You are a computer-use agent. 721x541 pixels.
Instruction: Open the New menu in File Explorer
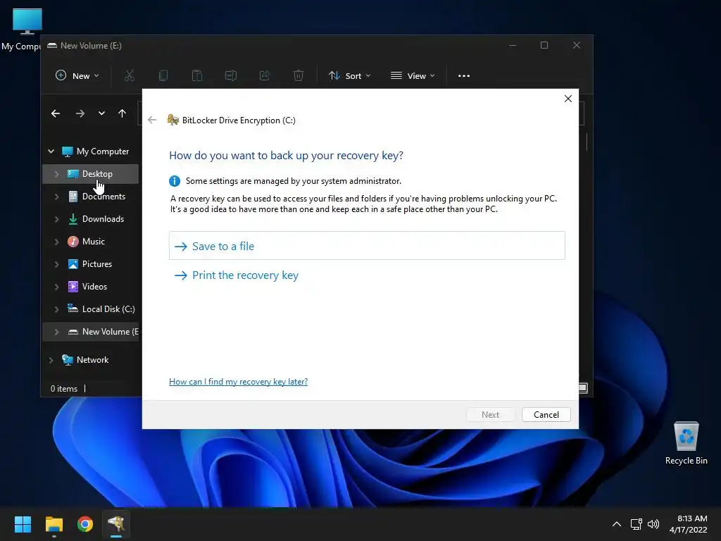(77, 76)
